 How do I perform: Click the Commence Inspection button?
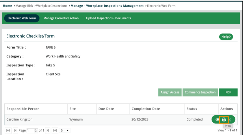(x=200, y=92)
